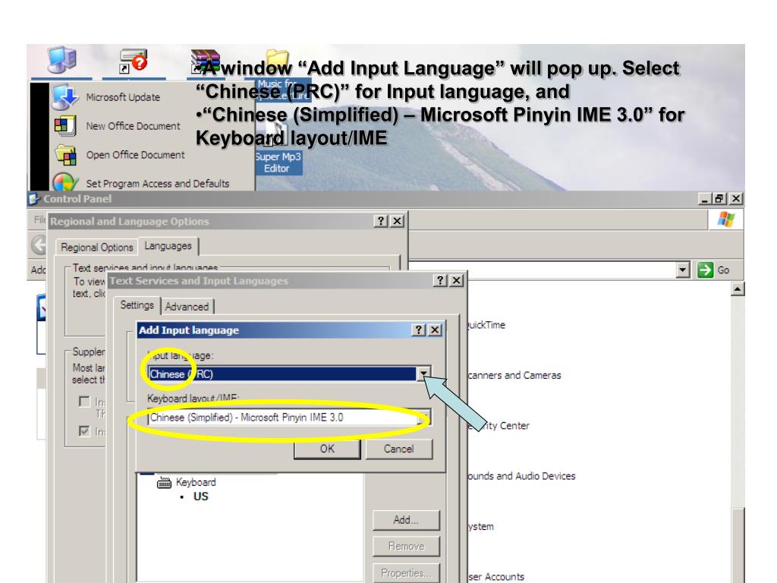Click the Add... button
The width and height of the screenshot is (777, 583).
click(x=406, y=520)
